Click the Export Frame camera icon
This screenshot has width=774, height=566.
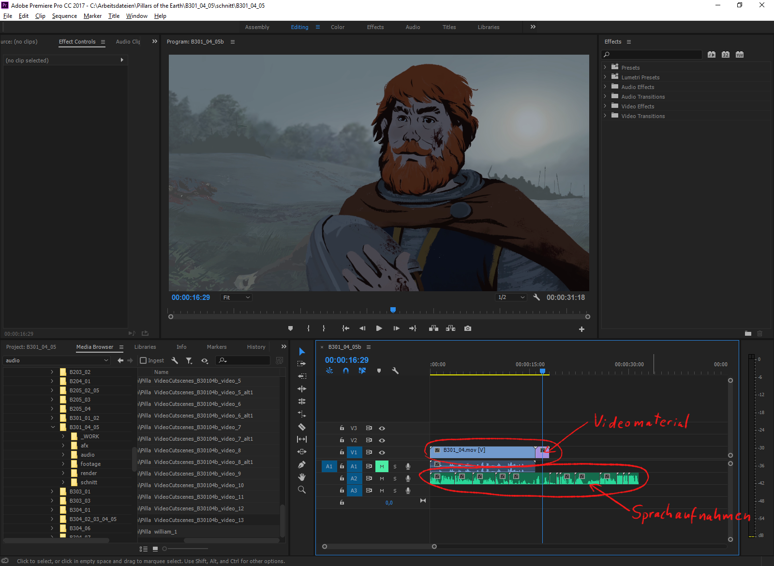coord(467,328)
